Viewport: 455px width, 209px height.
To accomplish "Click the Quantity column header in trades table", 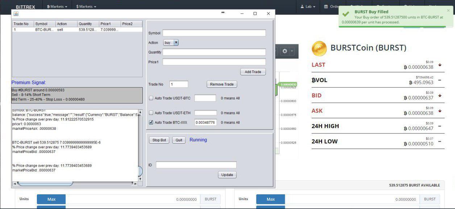I will [x=88, y=24].
